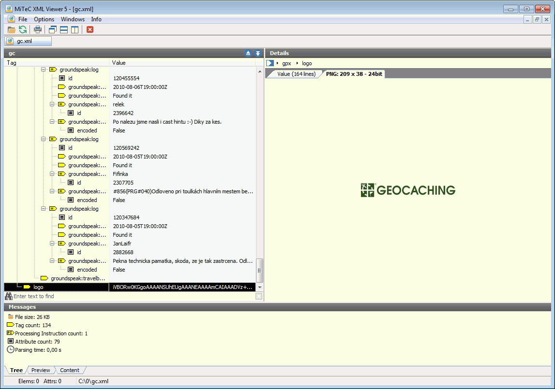The width and height of the screenshot is (555, 389).
Task: Open the Options menu
Action: coord(44,19)
